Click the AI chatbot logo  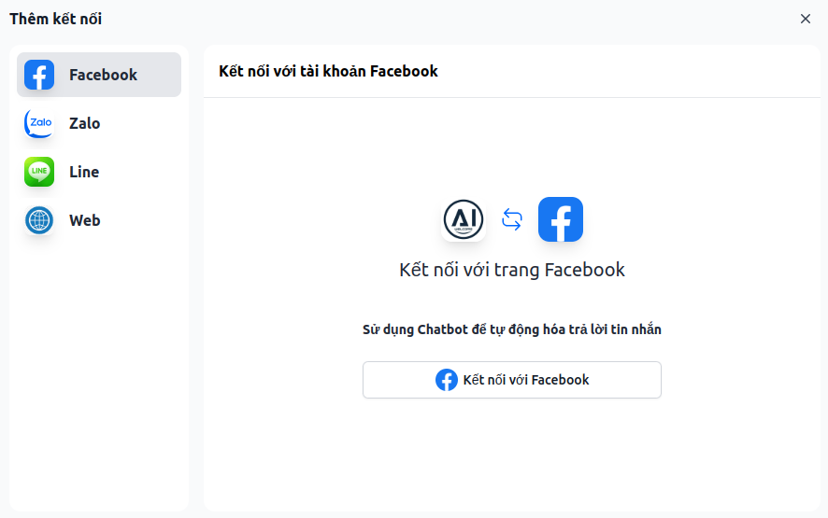click(x=464, y=219)
